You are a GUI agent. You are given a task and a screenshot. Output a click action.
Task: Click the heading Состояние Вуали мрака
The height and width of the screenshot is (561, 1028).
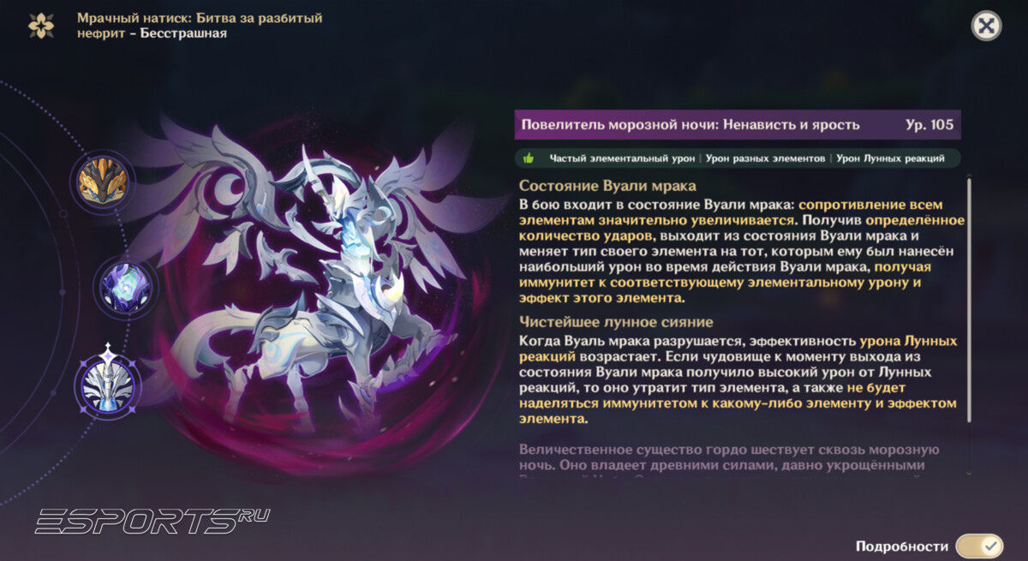(x=607, y=186)
